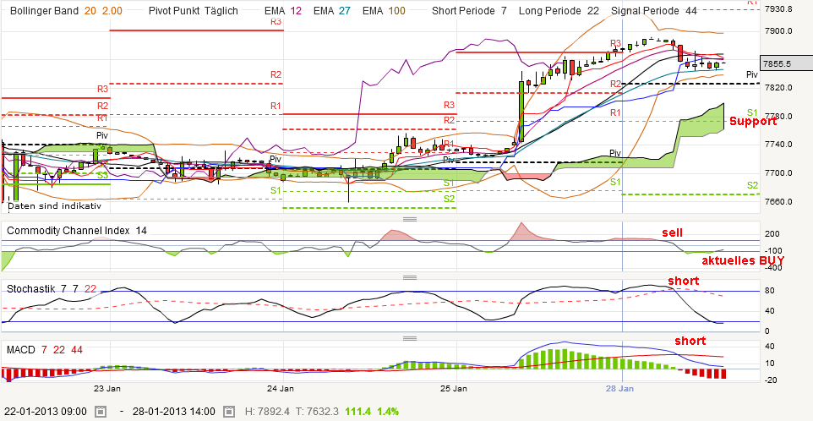
Task: Grab the panel grip above the Stochastik panel
Action: (x=410, y=277)
